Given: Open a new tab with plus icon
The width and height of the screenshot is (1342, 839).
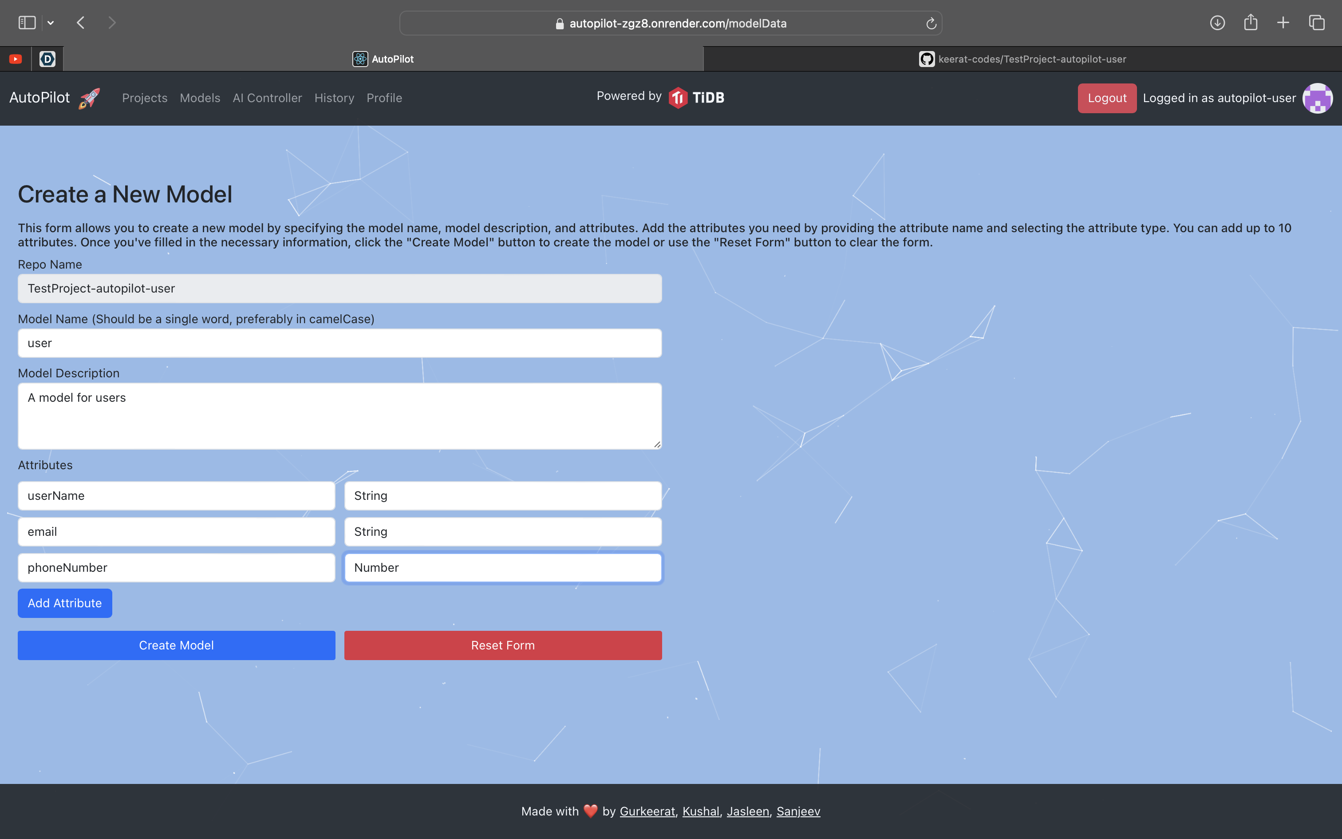Looking at the screenshot, I should 1283,23.
